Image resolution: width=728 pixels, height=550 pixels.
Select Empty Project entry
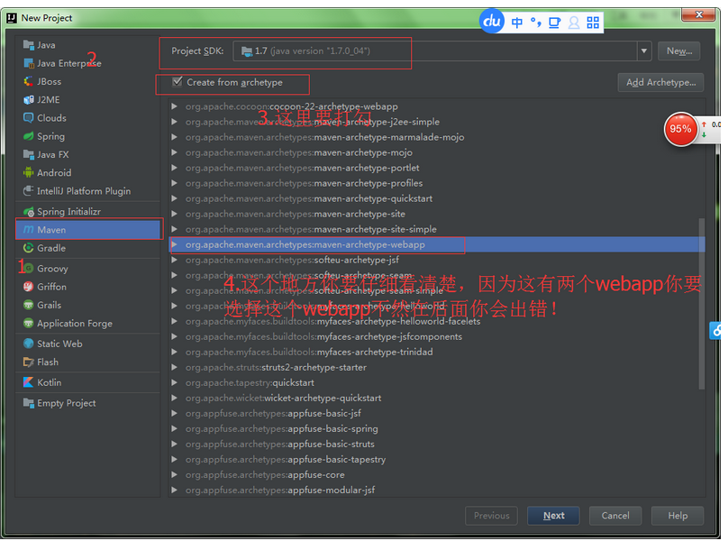pyautogui.click(x=88, y=403)
